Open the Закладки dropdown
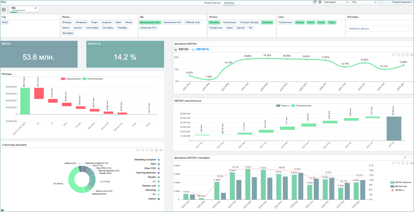 coord(337,2)
